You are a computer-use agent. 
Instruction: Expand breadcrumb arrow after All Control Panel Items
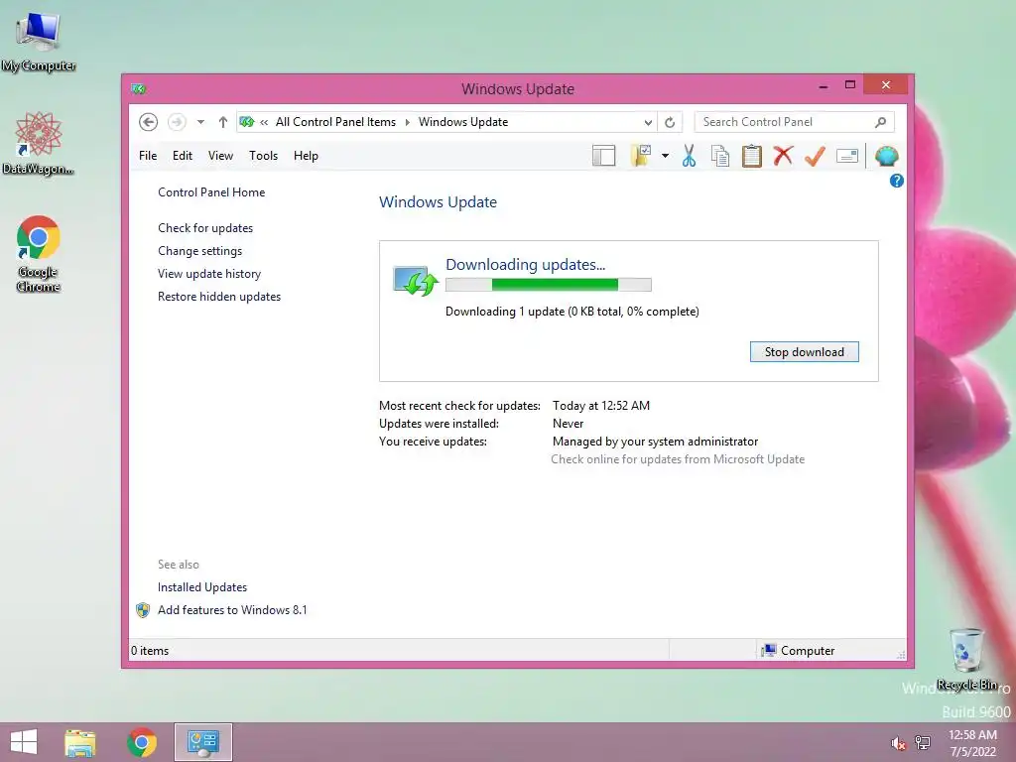click(408, 122)
